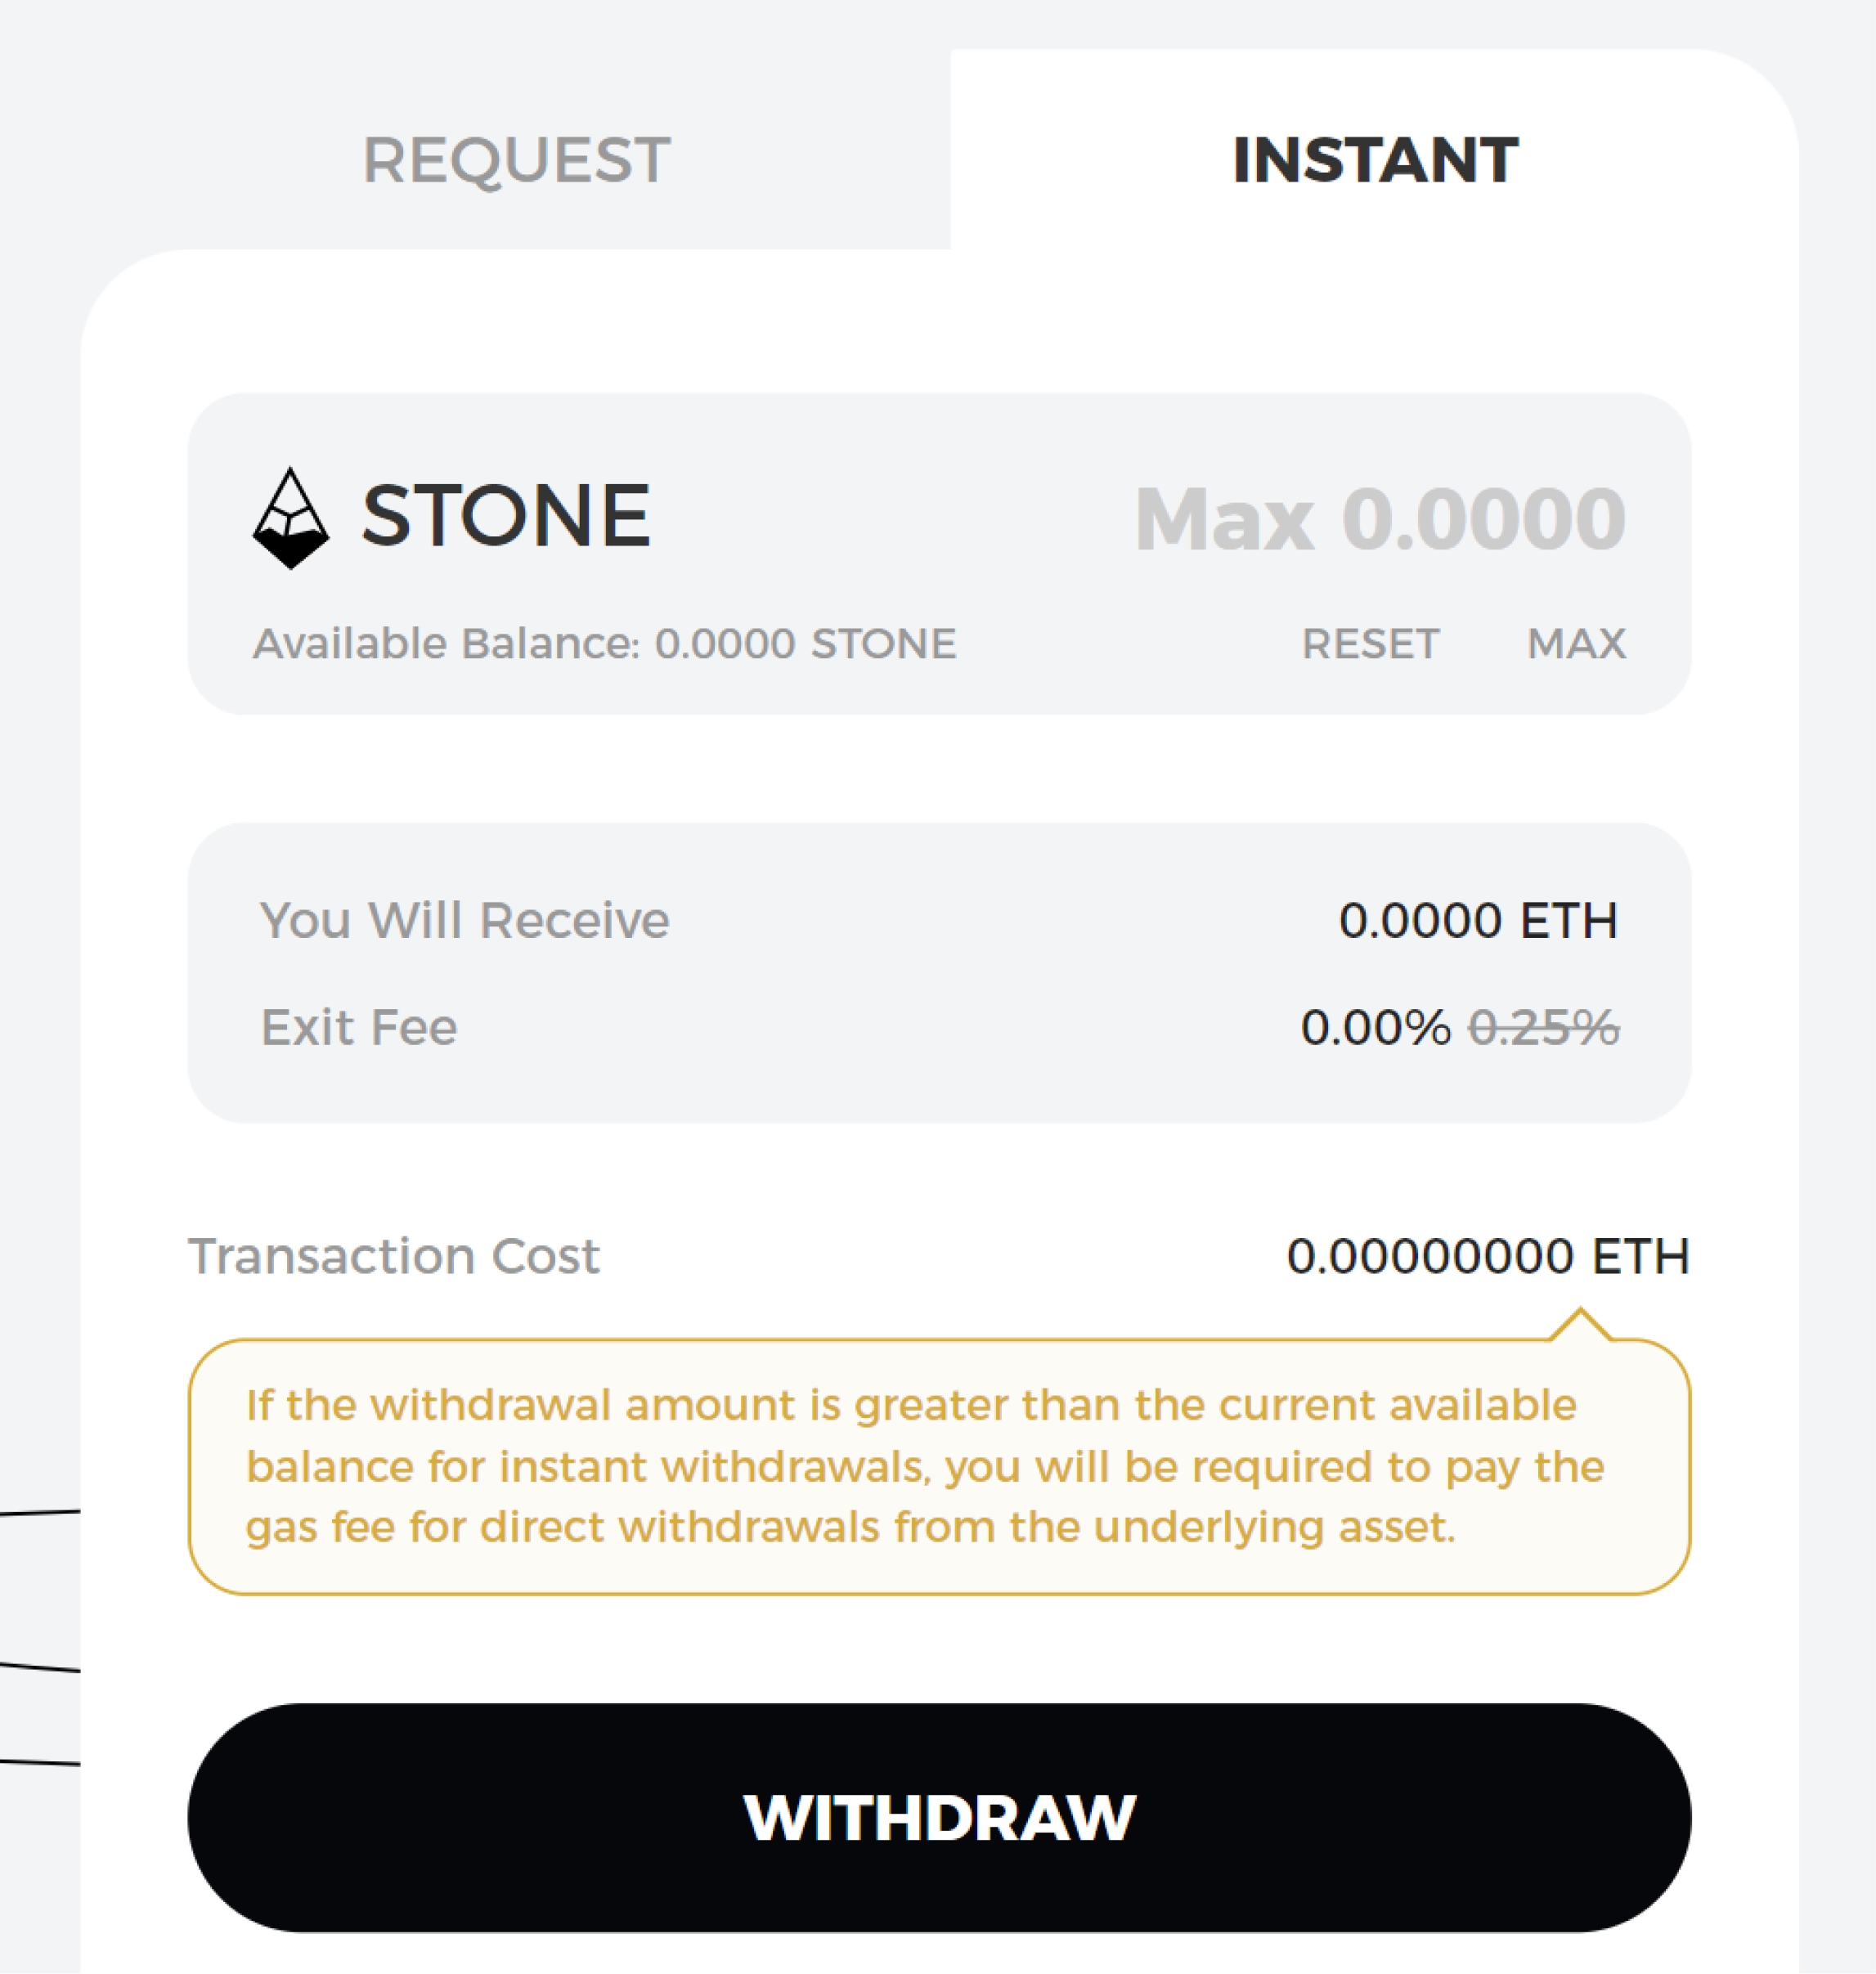The height and width of the screenshot is (1974, 1876).
Task: Switch to the REQUEST tab
Action: tap(516, 160)
